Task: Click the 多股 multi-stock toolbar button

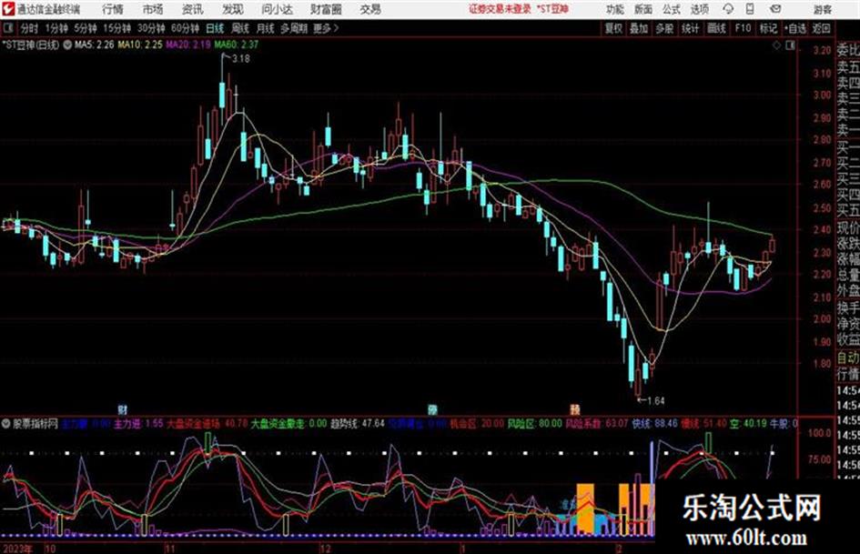Action: pyautogui.click(x=664, y=28)
